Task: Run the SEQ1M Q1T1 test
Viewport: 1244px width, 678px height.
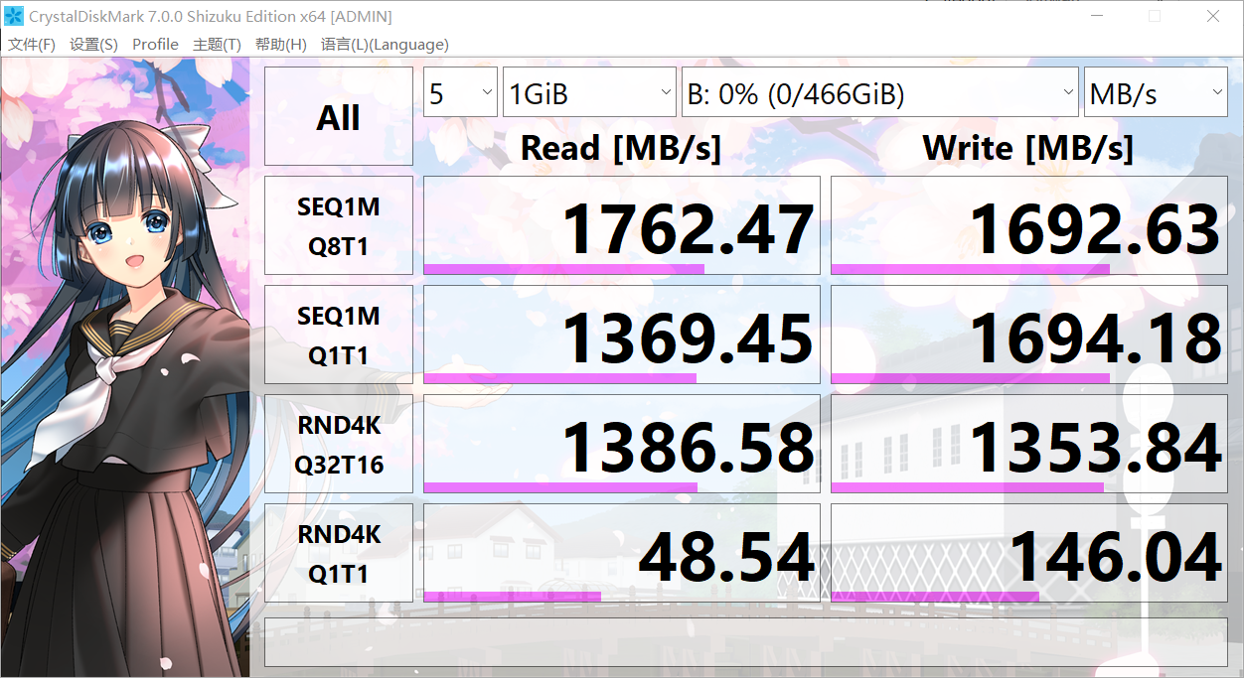Action: click(x=339, y=335)
